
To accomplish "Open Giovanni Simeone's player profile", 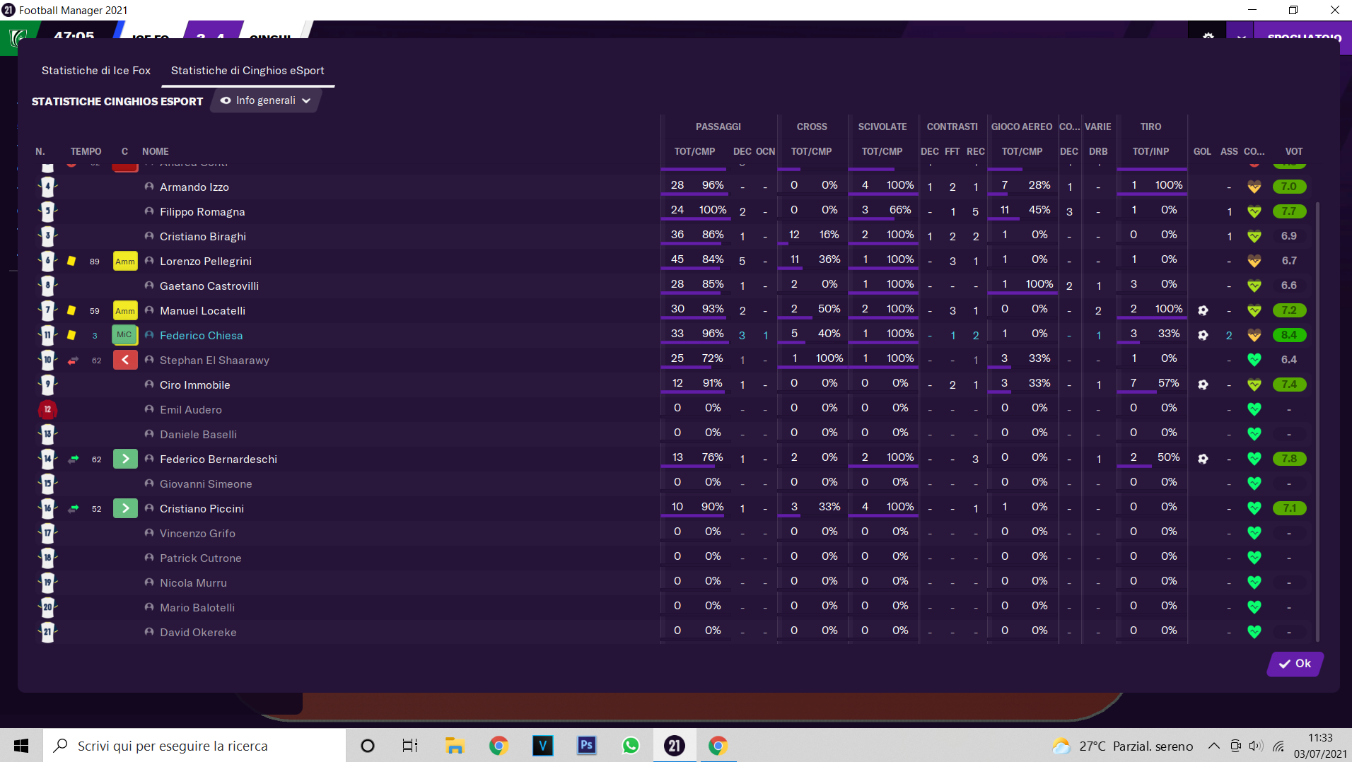I will point(206,484).
